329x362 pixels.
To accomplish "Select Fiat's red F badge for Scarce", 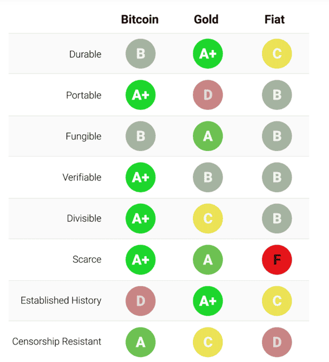I will pos(277,260).
